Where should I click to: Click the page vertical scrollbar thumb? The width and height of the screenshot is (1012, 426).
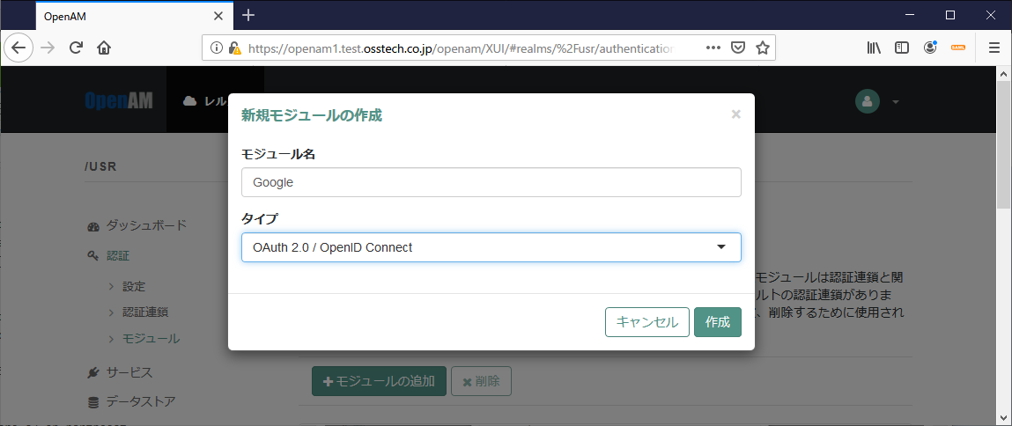pyautogui.click(x=1003, y=144)
